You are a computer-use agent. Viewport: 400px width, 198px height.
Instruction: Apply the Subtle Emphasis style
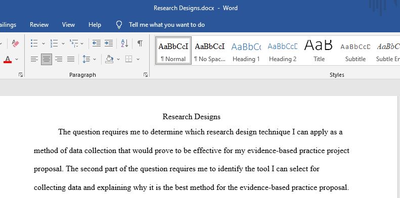click(x=388, y=51)
